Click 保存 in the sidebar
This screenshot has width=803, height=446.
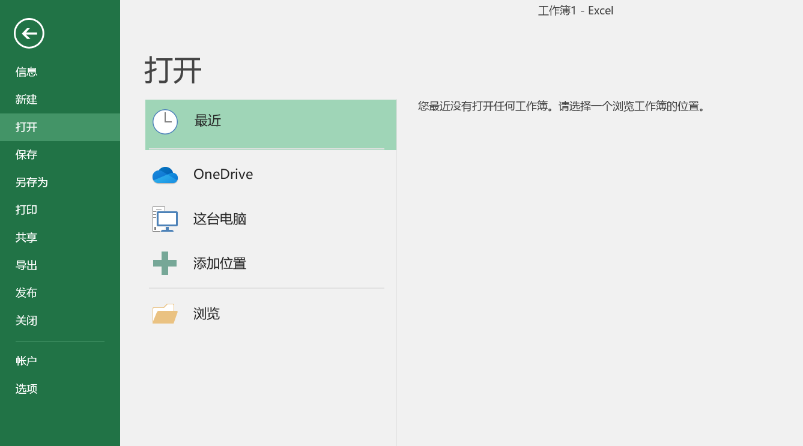[26, 154]
